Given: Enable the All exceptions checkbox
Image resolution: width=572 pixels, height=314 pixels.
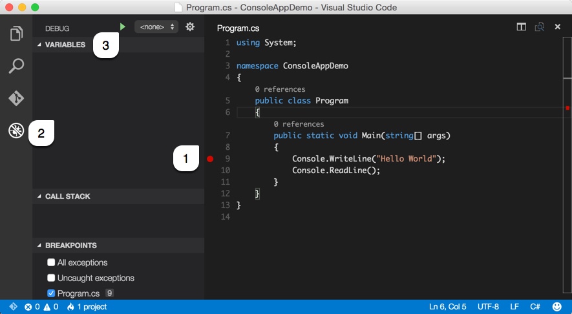Looking at the screenshot, I should [x=51, y=262].
